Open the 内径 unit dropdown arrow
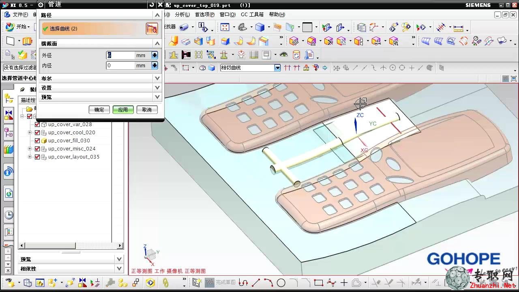Image resolution: width=519 pixels, height=292 pixels. click(154, 65)
